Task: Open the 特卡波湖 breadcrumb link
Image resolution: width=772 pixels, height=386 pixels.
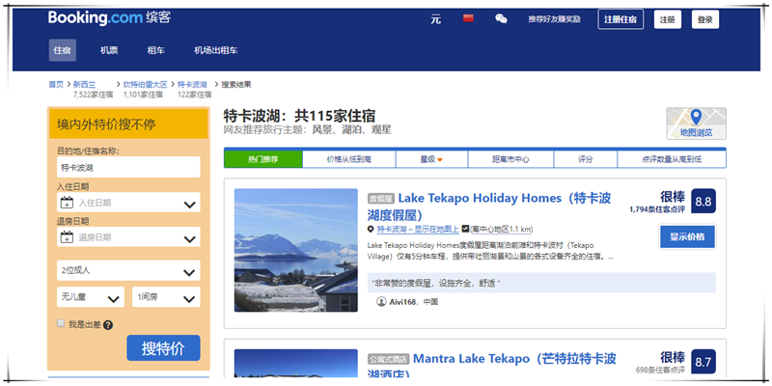Action: point(192,85)
